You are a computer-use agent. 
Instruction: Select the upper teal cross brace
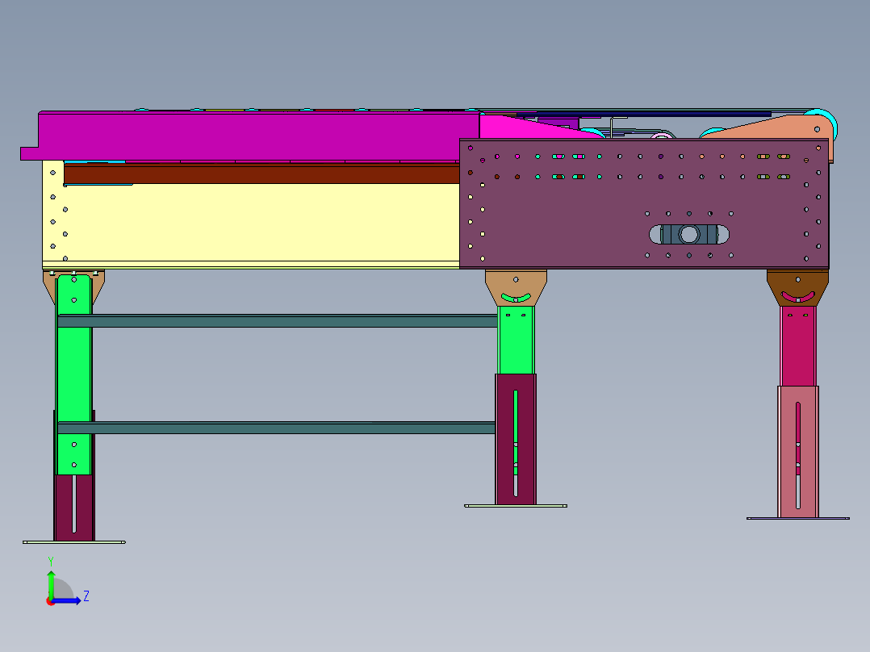[278, 320]
